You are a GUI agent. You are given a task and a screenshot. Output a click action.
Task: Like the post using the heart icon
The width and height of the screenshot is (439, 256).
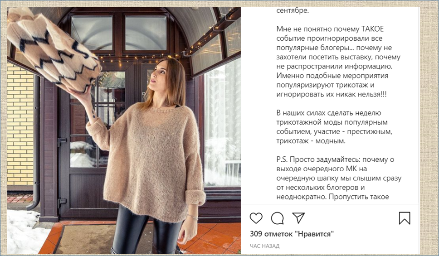tap(256, 218)
